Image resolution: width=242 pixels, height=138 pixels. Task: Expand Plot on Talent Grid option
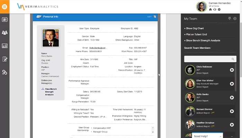(x=195, y=34)
